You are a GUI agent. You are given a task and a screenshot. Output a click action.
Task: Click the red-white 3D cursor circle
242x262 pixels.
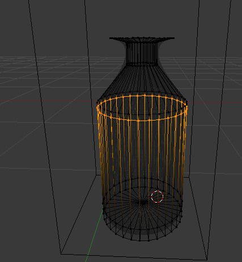pos(157,196)
